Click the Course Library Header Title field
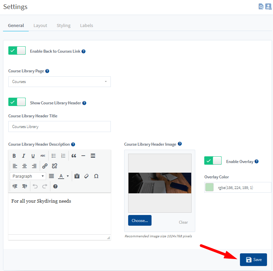Image resolution: width=273 pixels, height=271 pixels. point(59,127)
